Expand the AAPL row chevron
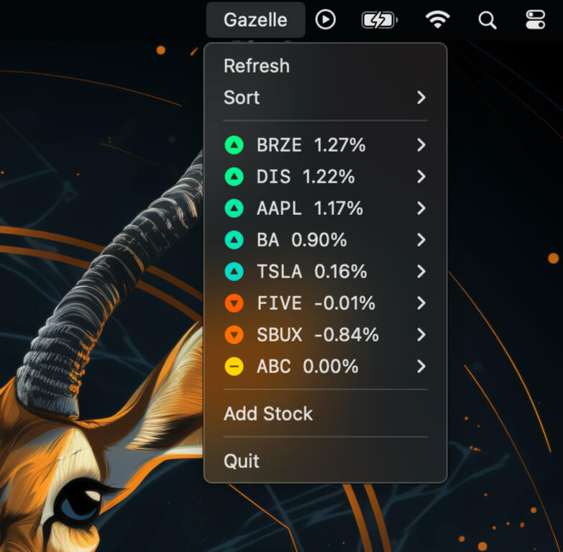This screenshot has height=552, width=563. click(421, 208)
